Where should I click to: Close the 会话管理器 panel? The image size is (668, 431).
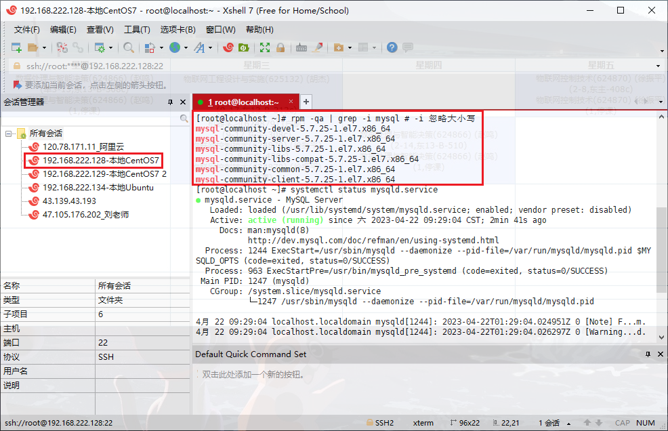point(183,102)
